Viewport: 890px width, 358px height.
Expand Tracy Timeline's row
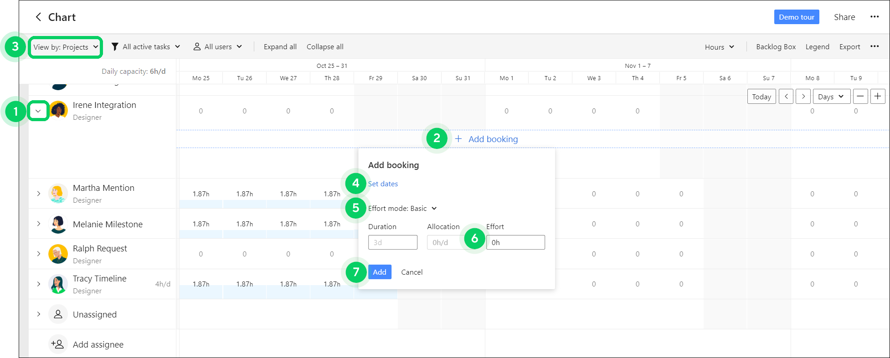point(39,284)
